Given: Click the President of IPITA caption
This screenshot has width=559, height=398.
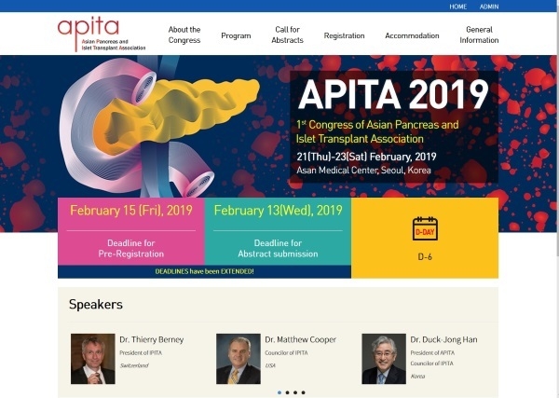Looking at the screenshot, I should click(x=141, y=352).
